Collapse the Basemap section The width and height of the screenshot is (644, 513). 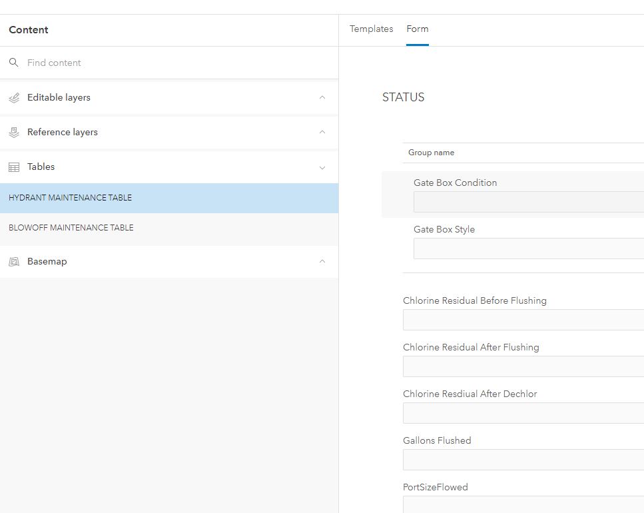(322, 261)
